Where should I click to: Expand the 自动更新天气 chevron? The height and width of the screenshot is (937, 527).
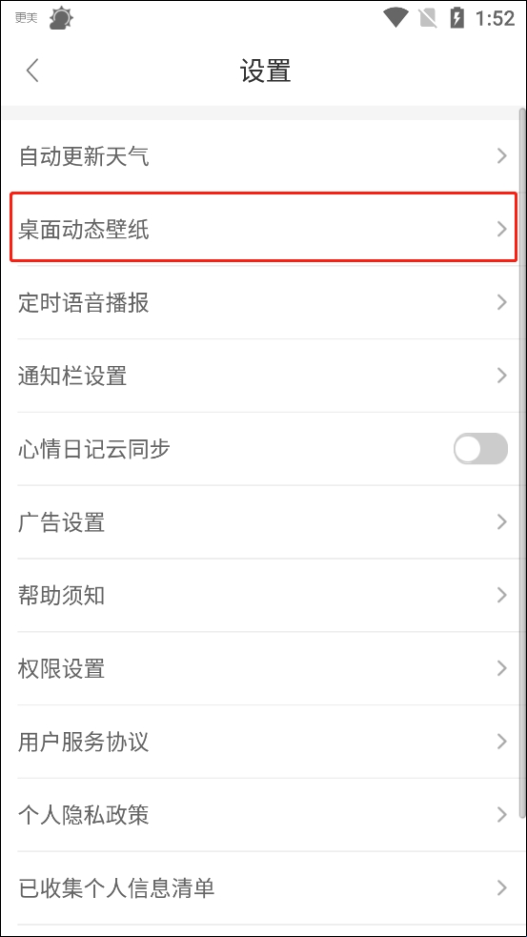click(x=502, y=156)
